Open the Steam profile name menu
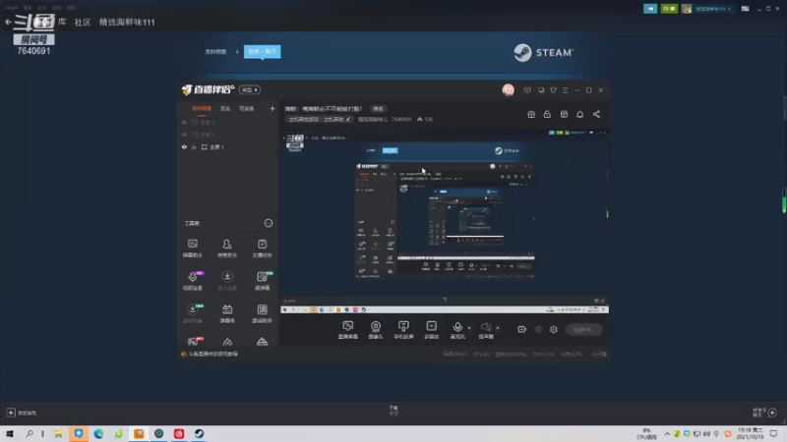Viewport: 787px width, 442px height. [127, 22]
